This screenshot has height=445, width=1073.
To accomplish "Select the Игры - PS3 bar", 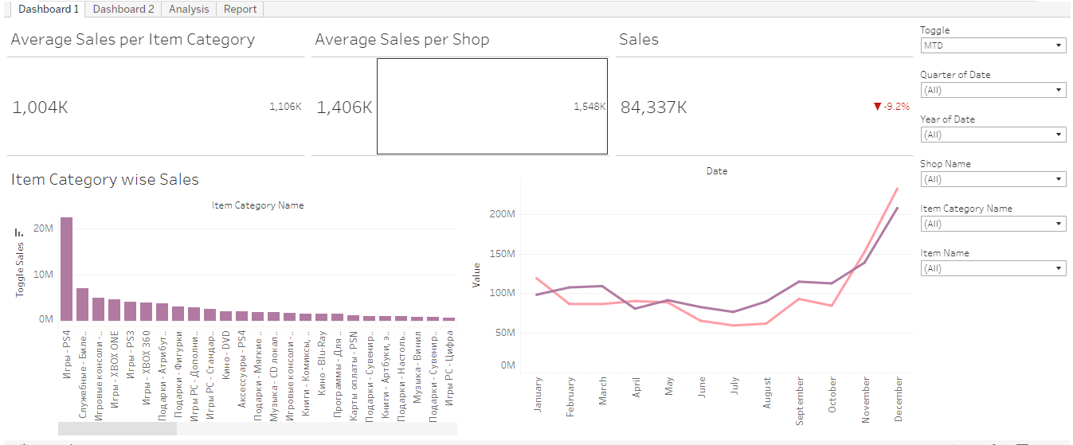I will click(x=130, y=310).
